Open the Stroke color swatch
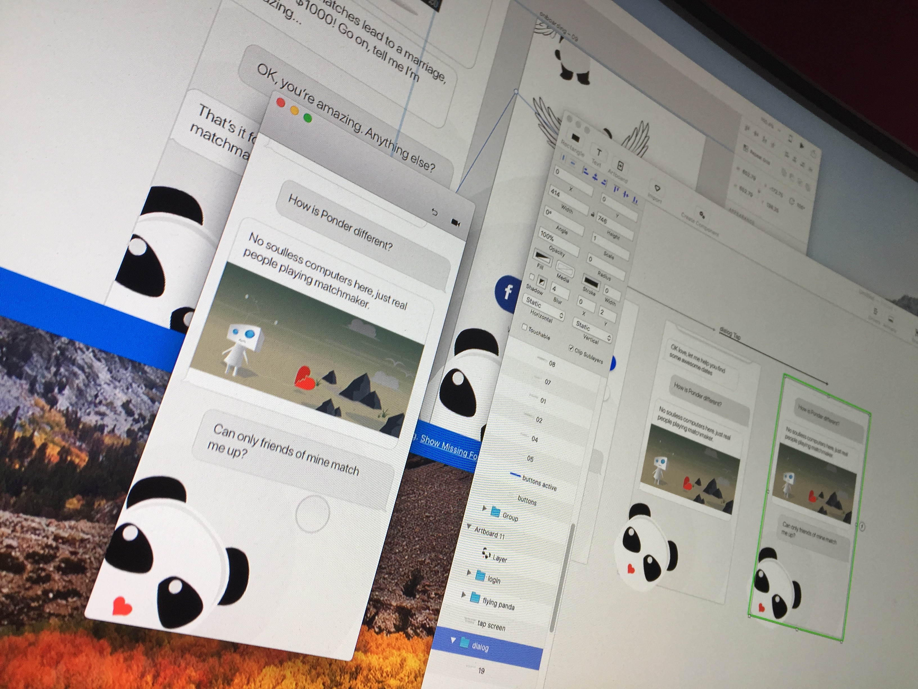Screen dimensions: 918x689 (591, 282)
